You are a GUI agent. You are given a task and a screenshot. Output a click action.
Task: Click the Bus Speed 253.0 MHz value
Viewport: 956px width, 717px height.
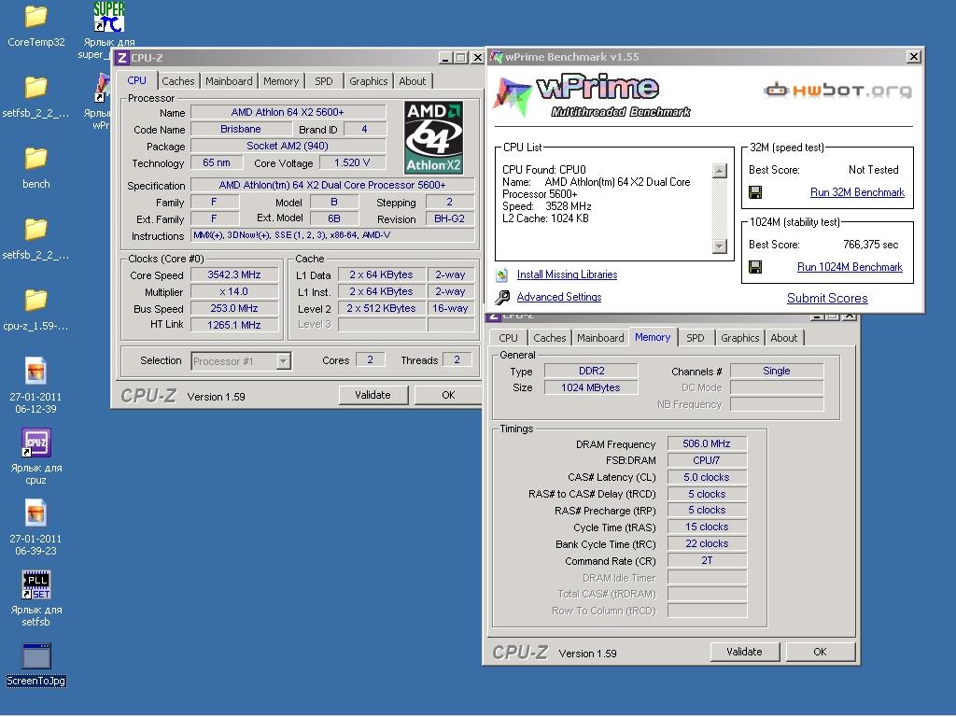[234, 308]
